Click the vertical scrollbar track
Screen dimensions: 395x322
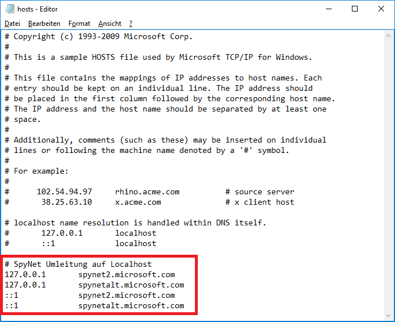(388, 175)
